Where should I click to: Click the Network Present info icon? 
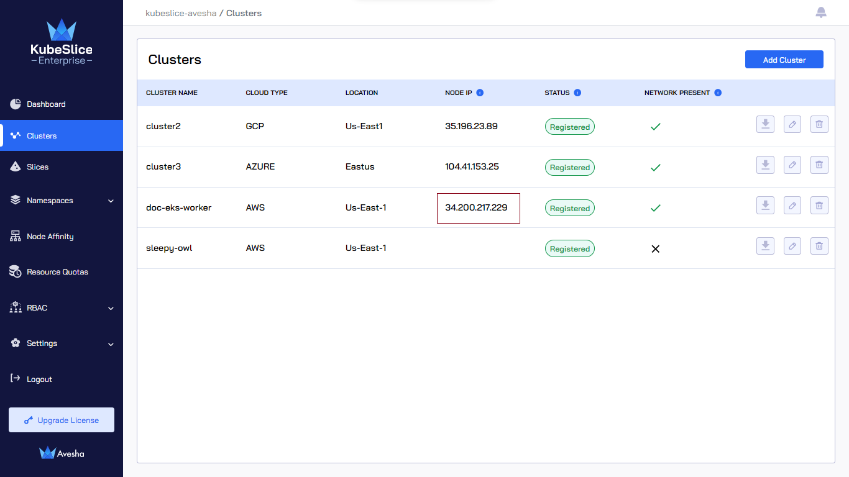pyautogui.click(x=718, y=93)
